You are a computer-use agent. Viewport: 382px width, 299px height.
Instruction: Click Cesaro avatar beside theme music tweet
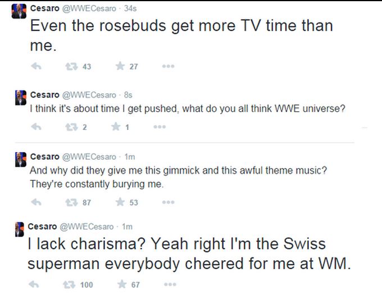tap(20, 159)
